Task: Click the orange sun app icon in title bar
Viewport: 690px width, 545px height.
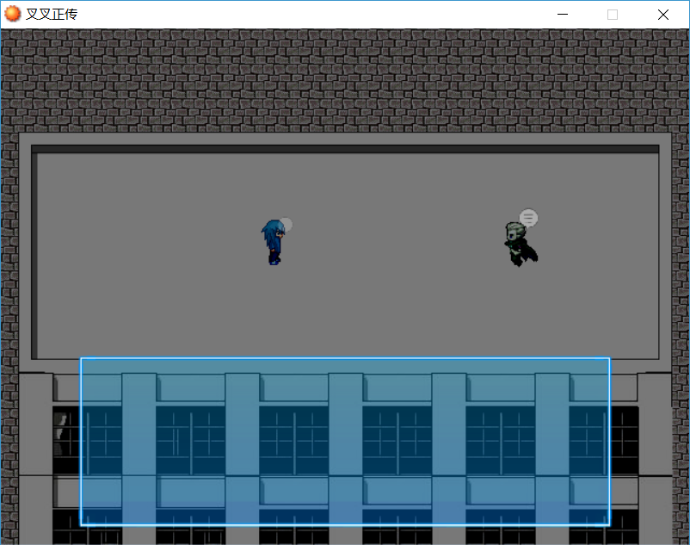Action: tap(12, 14)
